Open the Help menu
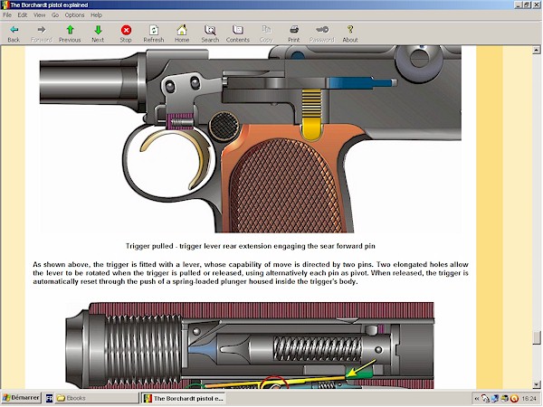Viewport: 543px width, 407px height. 96,14
